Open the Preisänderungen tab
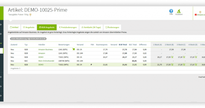Image resolution: width=205 pixels, height=108 pixels. pyautogui.click(x=68, y=27)
